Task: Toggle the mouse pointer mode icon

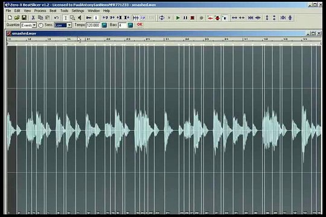Action: click(225, 18)
